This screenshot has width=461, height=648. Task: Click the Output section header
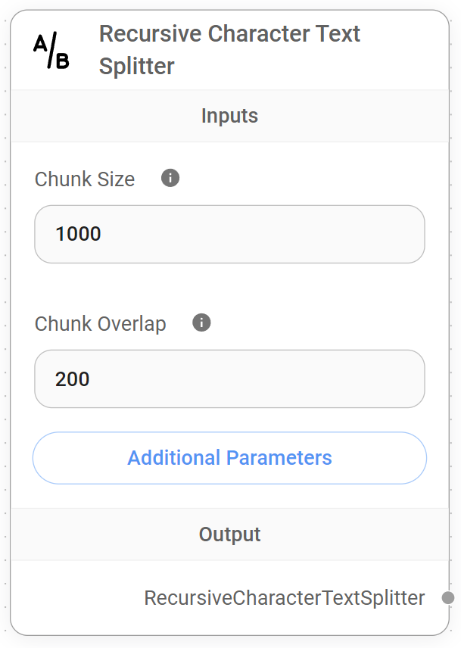coord(229,534)
